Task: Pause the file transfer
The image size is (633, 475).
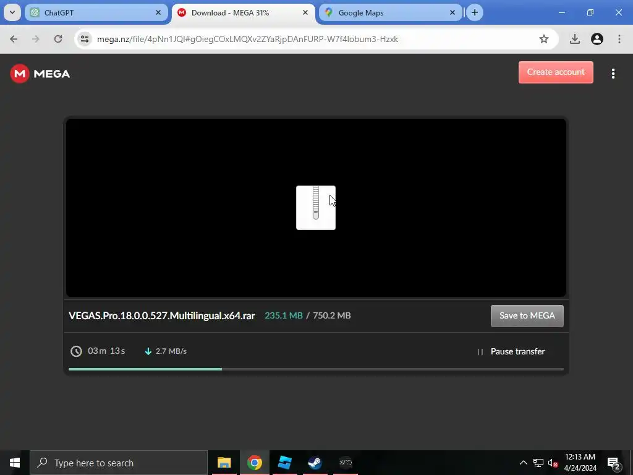Action: [x=511, y=351]
